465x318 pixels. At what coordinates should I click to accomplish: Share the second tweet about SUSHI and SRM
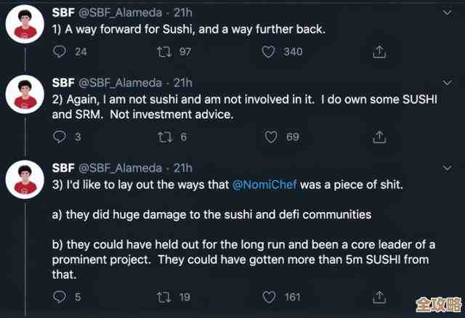pyautogui.click(x=379, y=136)
